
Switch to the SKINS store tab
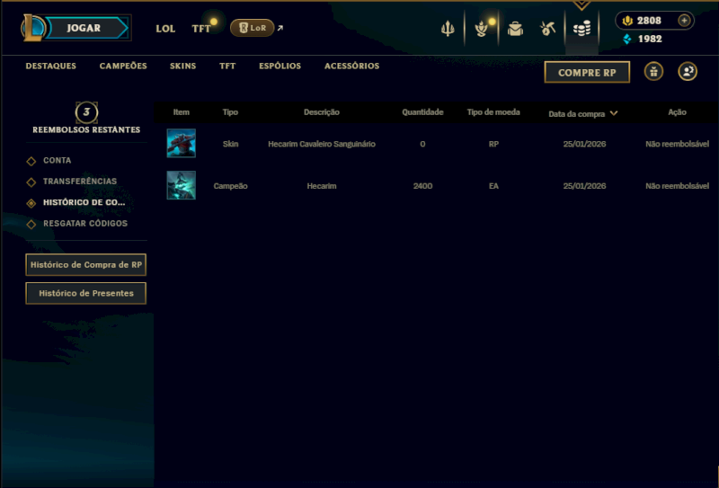tap(183, 66)
